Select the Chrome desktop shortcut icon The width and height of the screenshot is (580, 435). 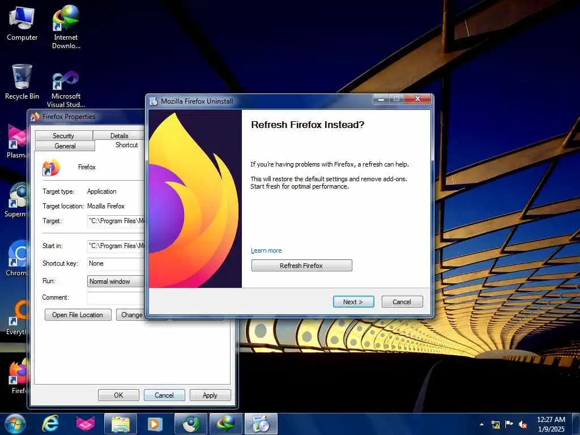click(x=16, y=258)
